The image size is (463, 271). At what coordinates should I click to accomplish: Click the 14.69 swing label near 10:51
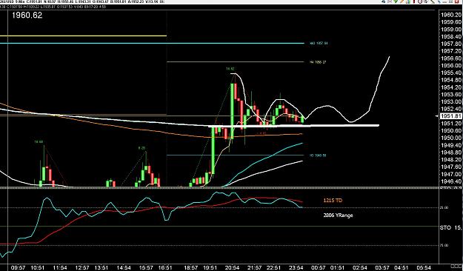click(x=39, y=142)
